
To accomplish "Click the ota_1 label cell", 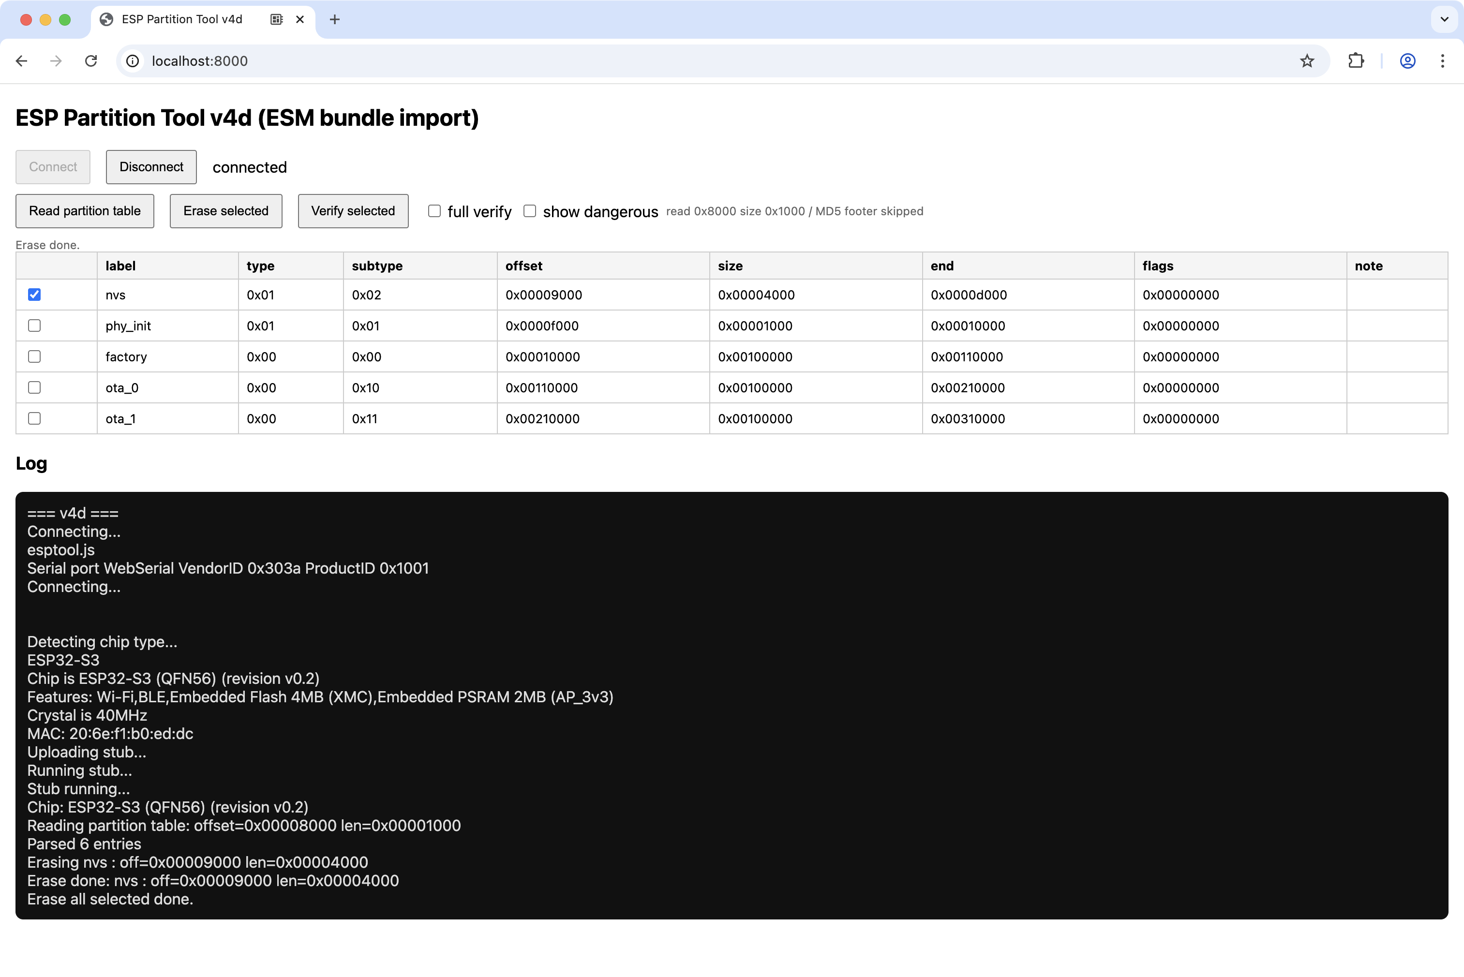I will (168, 419).
